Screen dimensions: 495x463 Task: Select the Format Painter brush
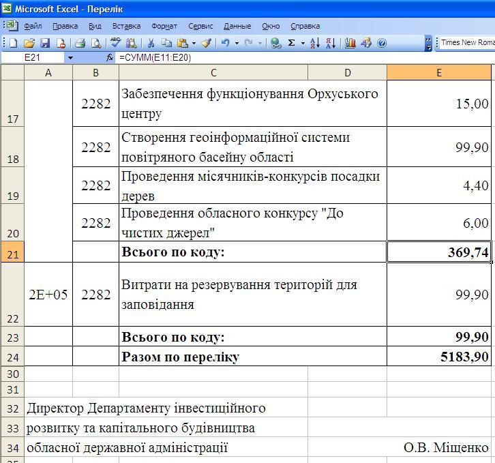[206, 43]
